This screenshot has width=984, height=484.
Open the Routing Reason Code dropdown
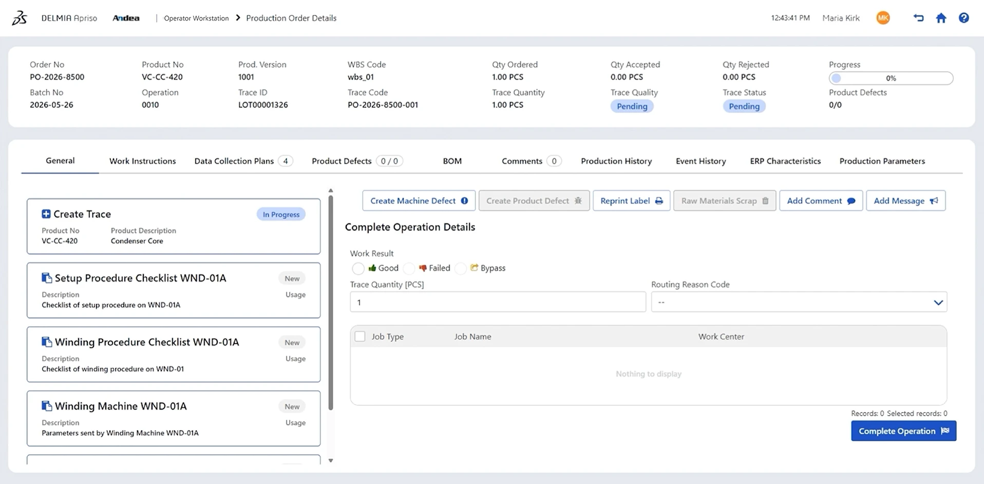click(x=799, y=302)
